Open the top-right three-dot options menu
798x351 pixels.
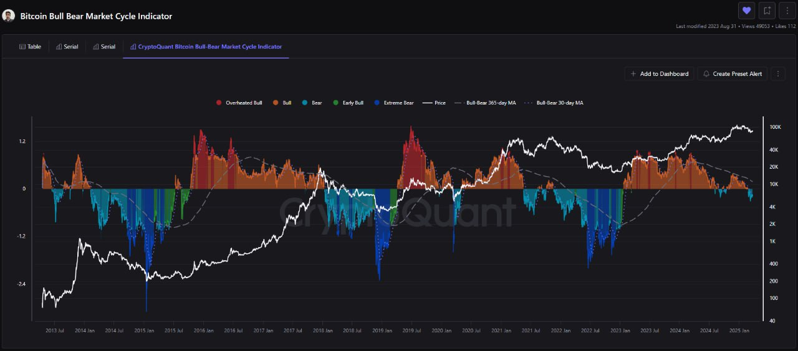(x=787, y=10)
